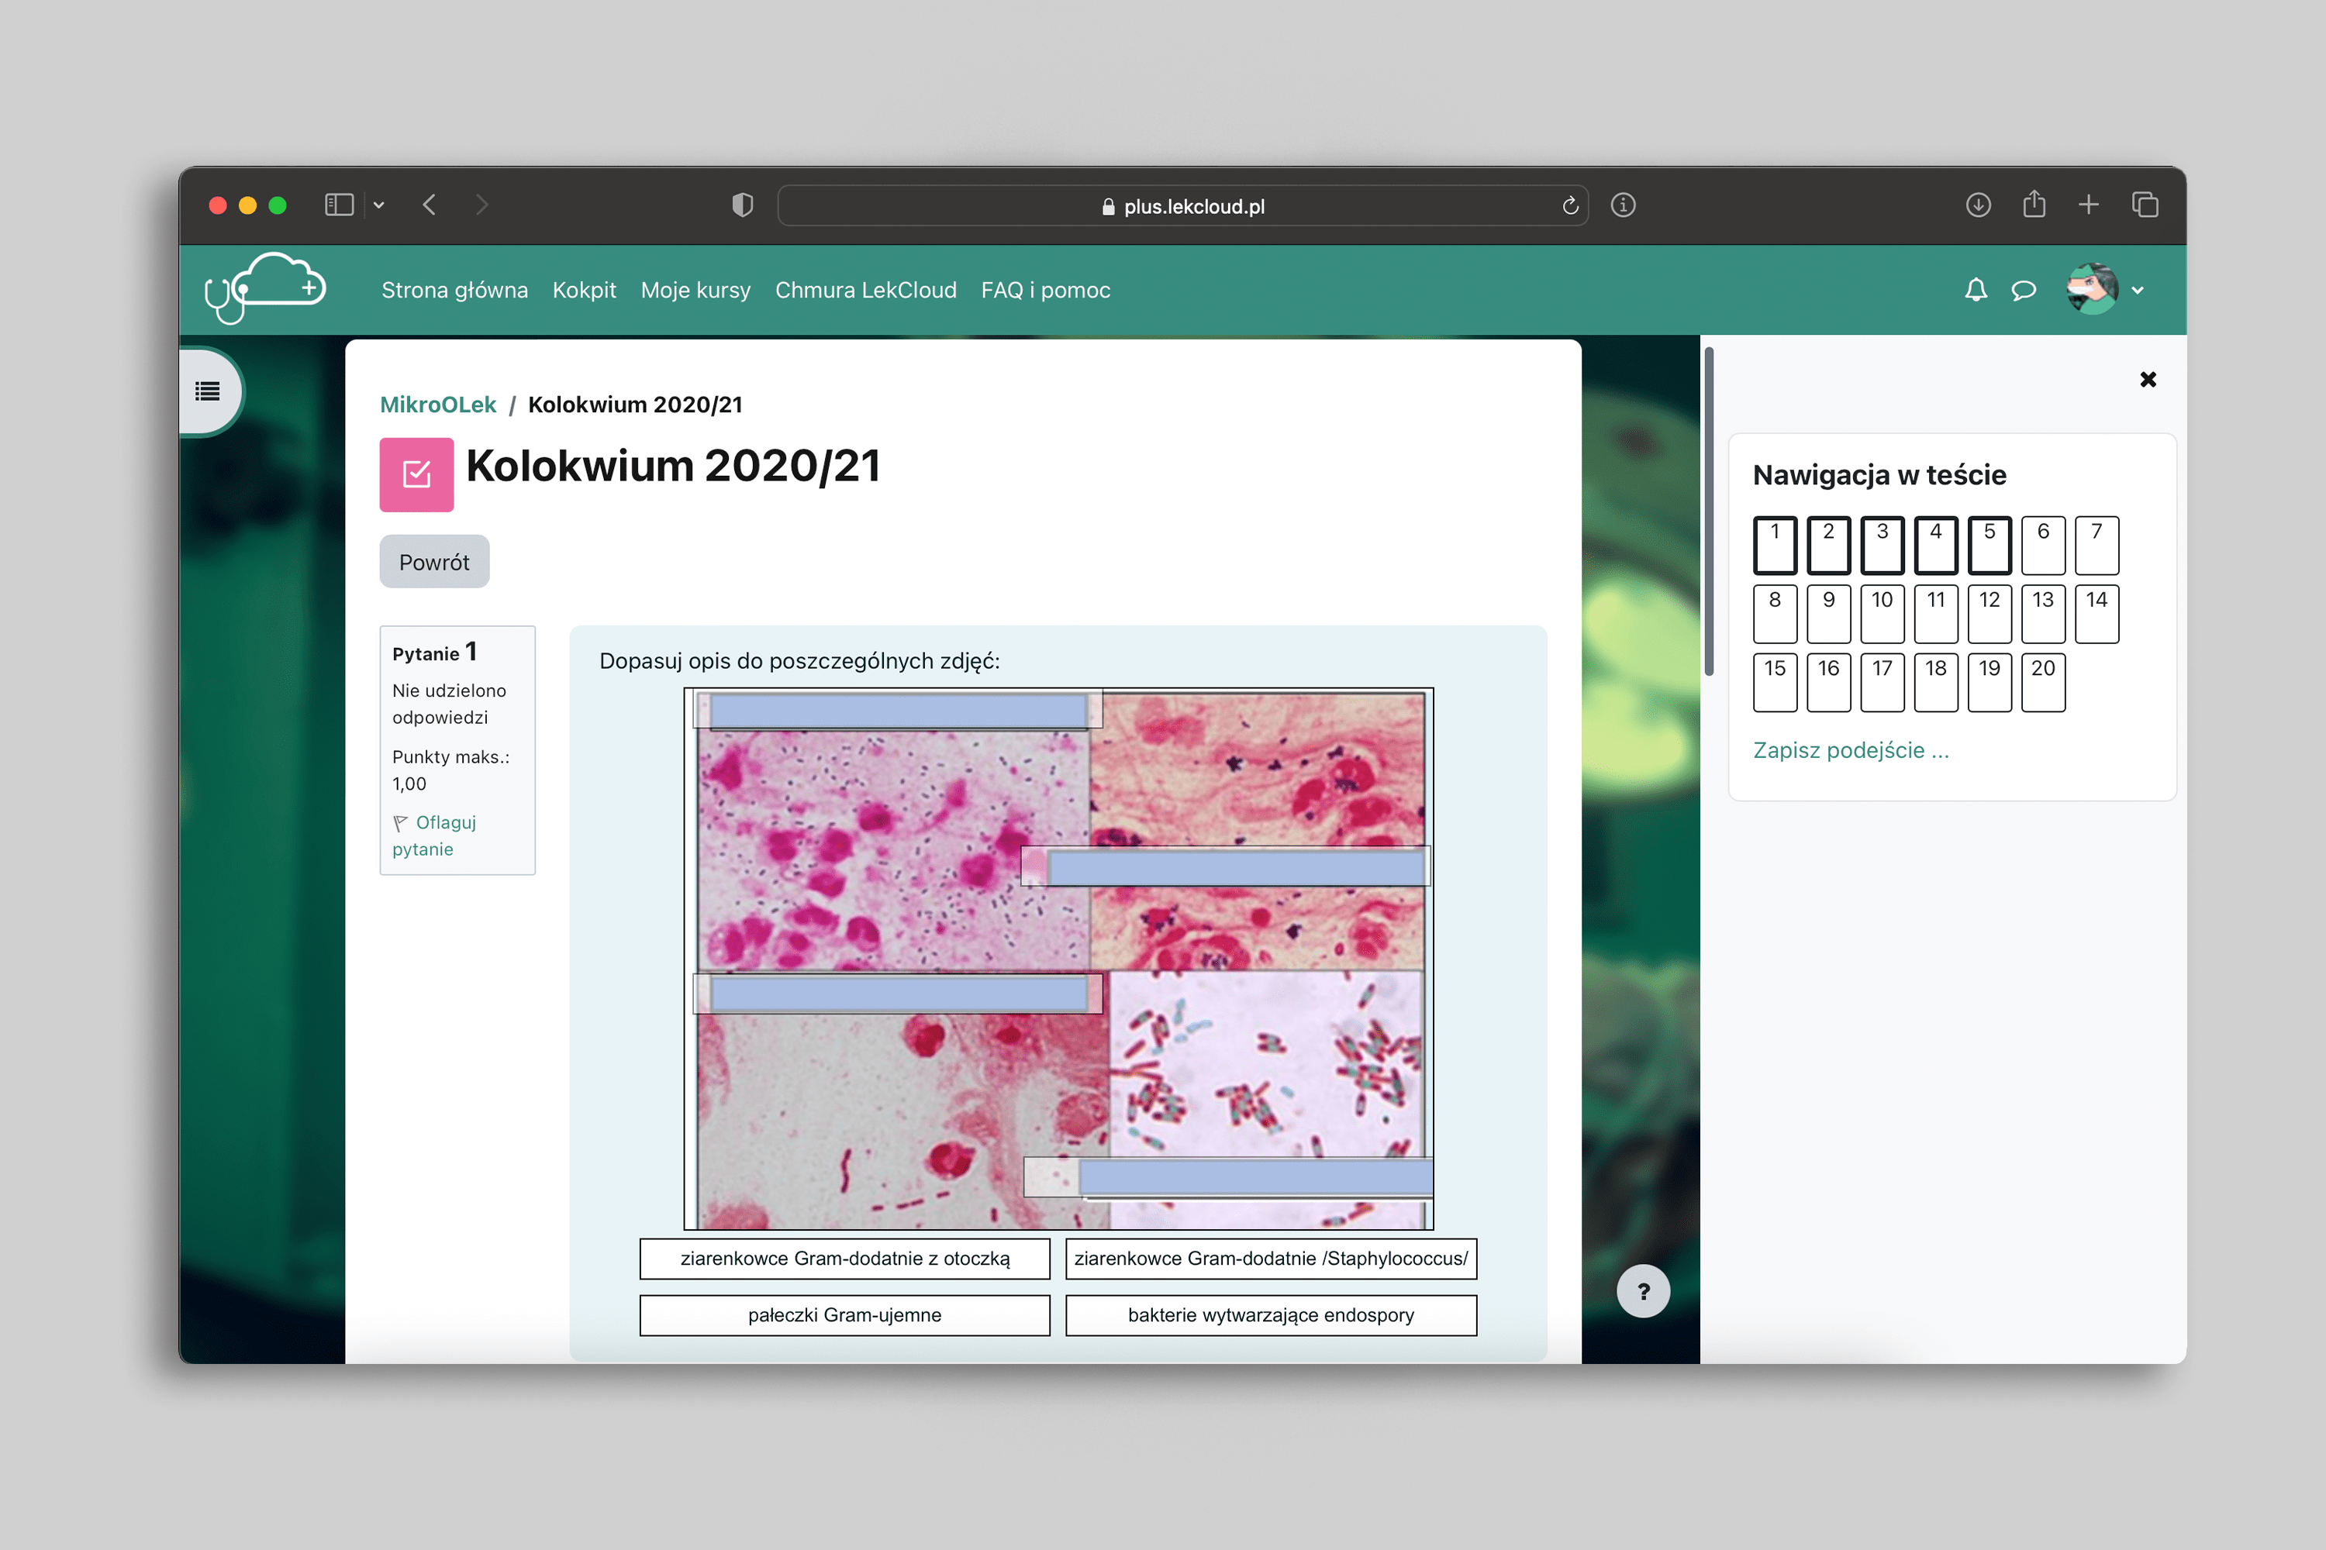Navigate to question 12

tap(1990, 614)
